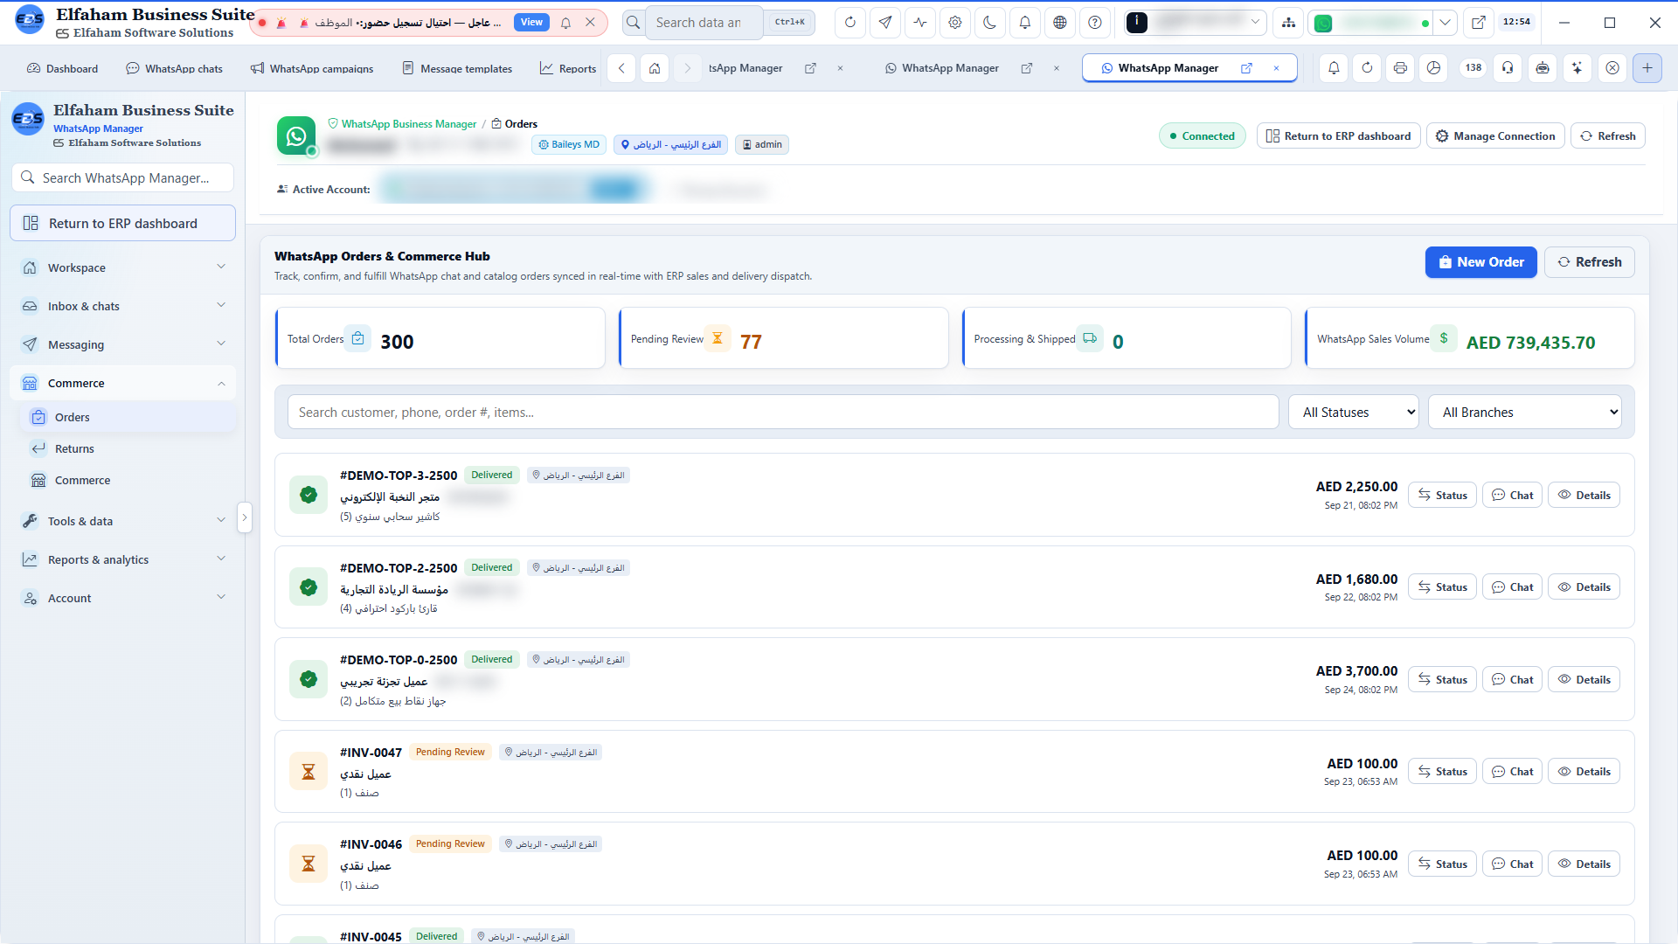Open the WhatsApp chats tab
Screen dimensions: 1678x944
[175, 68]
